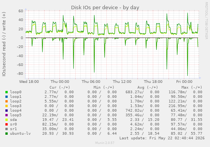This screenshot has height=147, width=210.
Task: Click the loop0 green color swatch
Action: click(x=7, y=92)
